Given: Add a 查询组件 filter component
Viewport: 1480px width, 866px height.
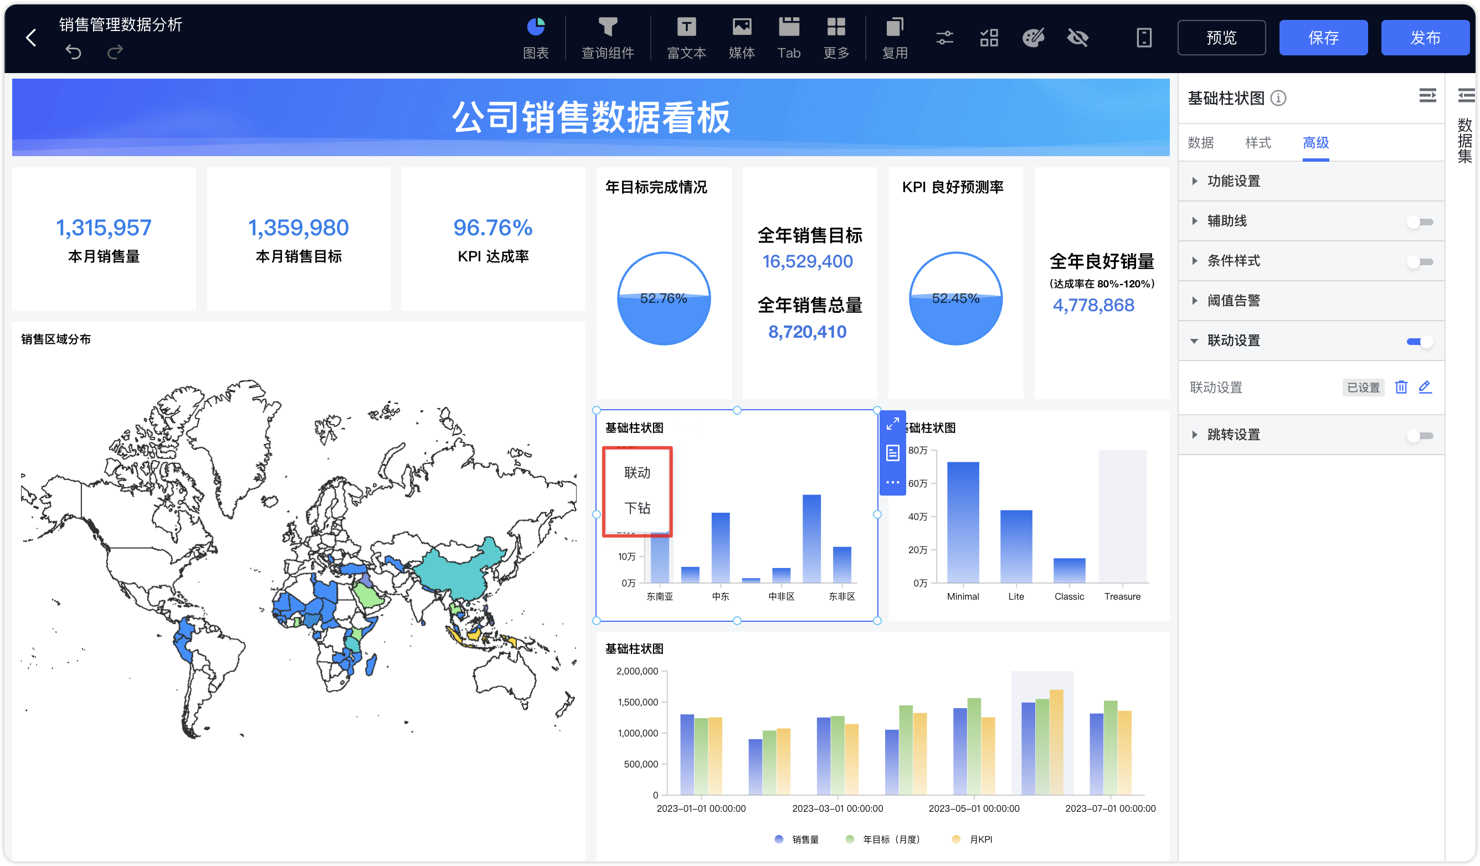Looking at the screenshot, I should pyautogui.click(x=607, y=38).
